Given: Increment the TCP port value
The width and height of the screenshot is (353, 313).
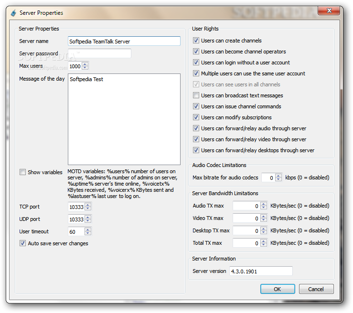Looking at the screenshot, I should [88, 205].
